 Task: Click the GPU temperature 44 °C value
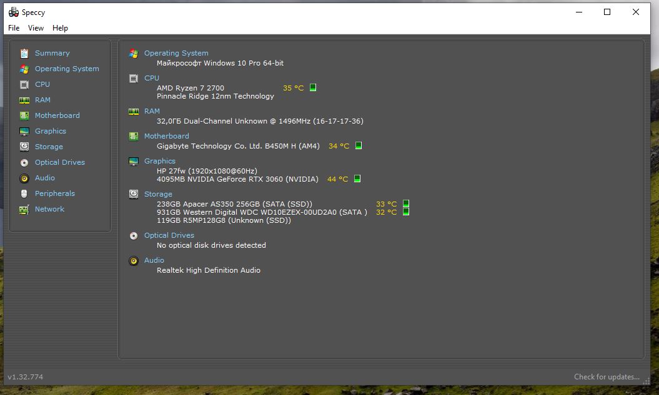[x=337, y=179]
